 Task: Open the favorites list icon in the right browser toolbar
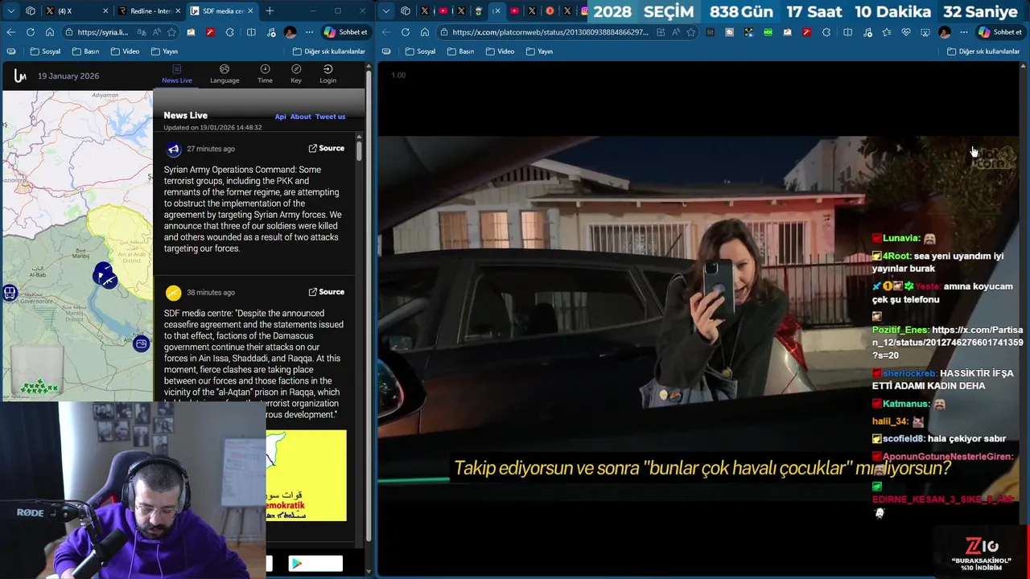pyautogui.click(x=886, y=32)
